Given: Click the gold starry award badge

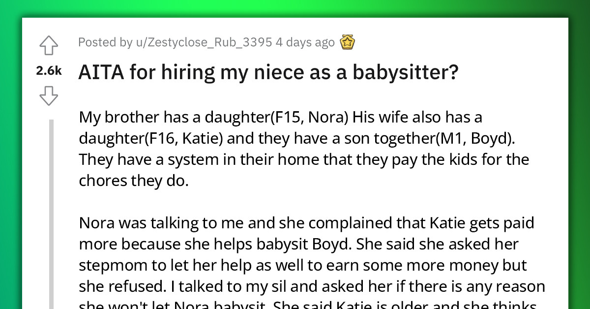Looking at the screenshot, I should click(x=348, y=42).
